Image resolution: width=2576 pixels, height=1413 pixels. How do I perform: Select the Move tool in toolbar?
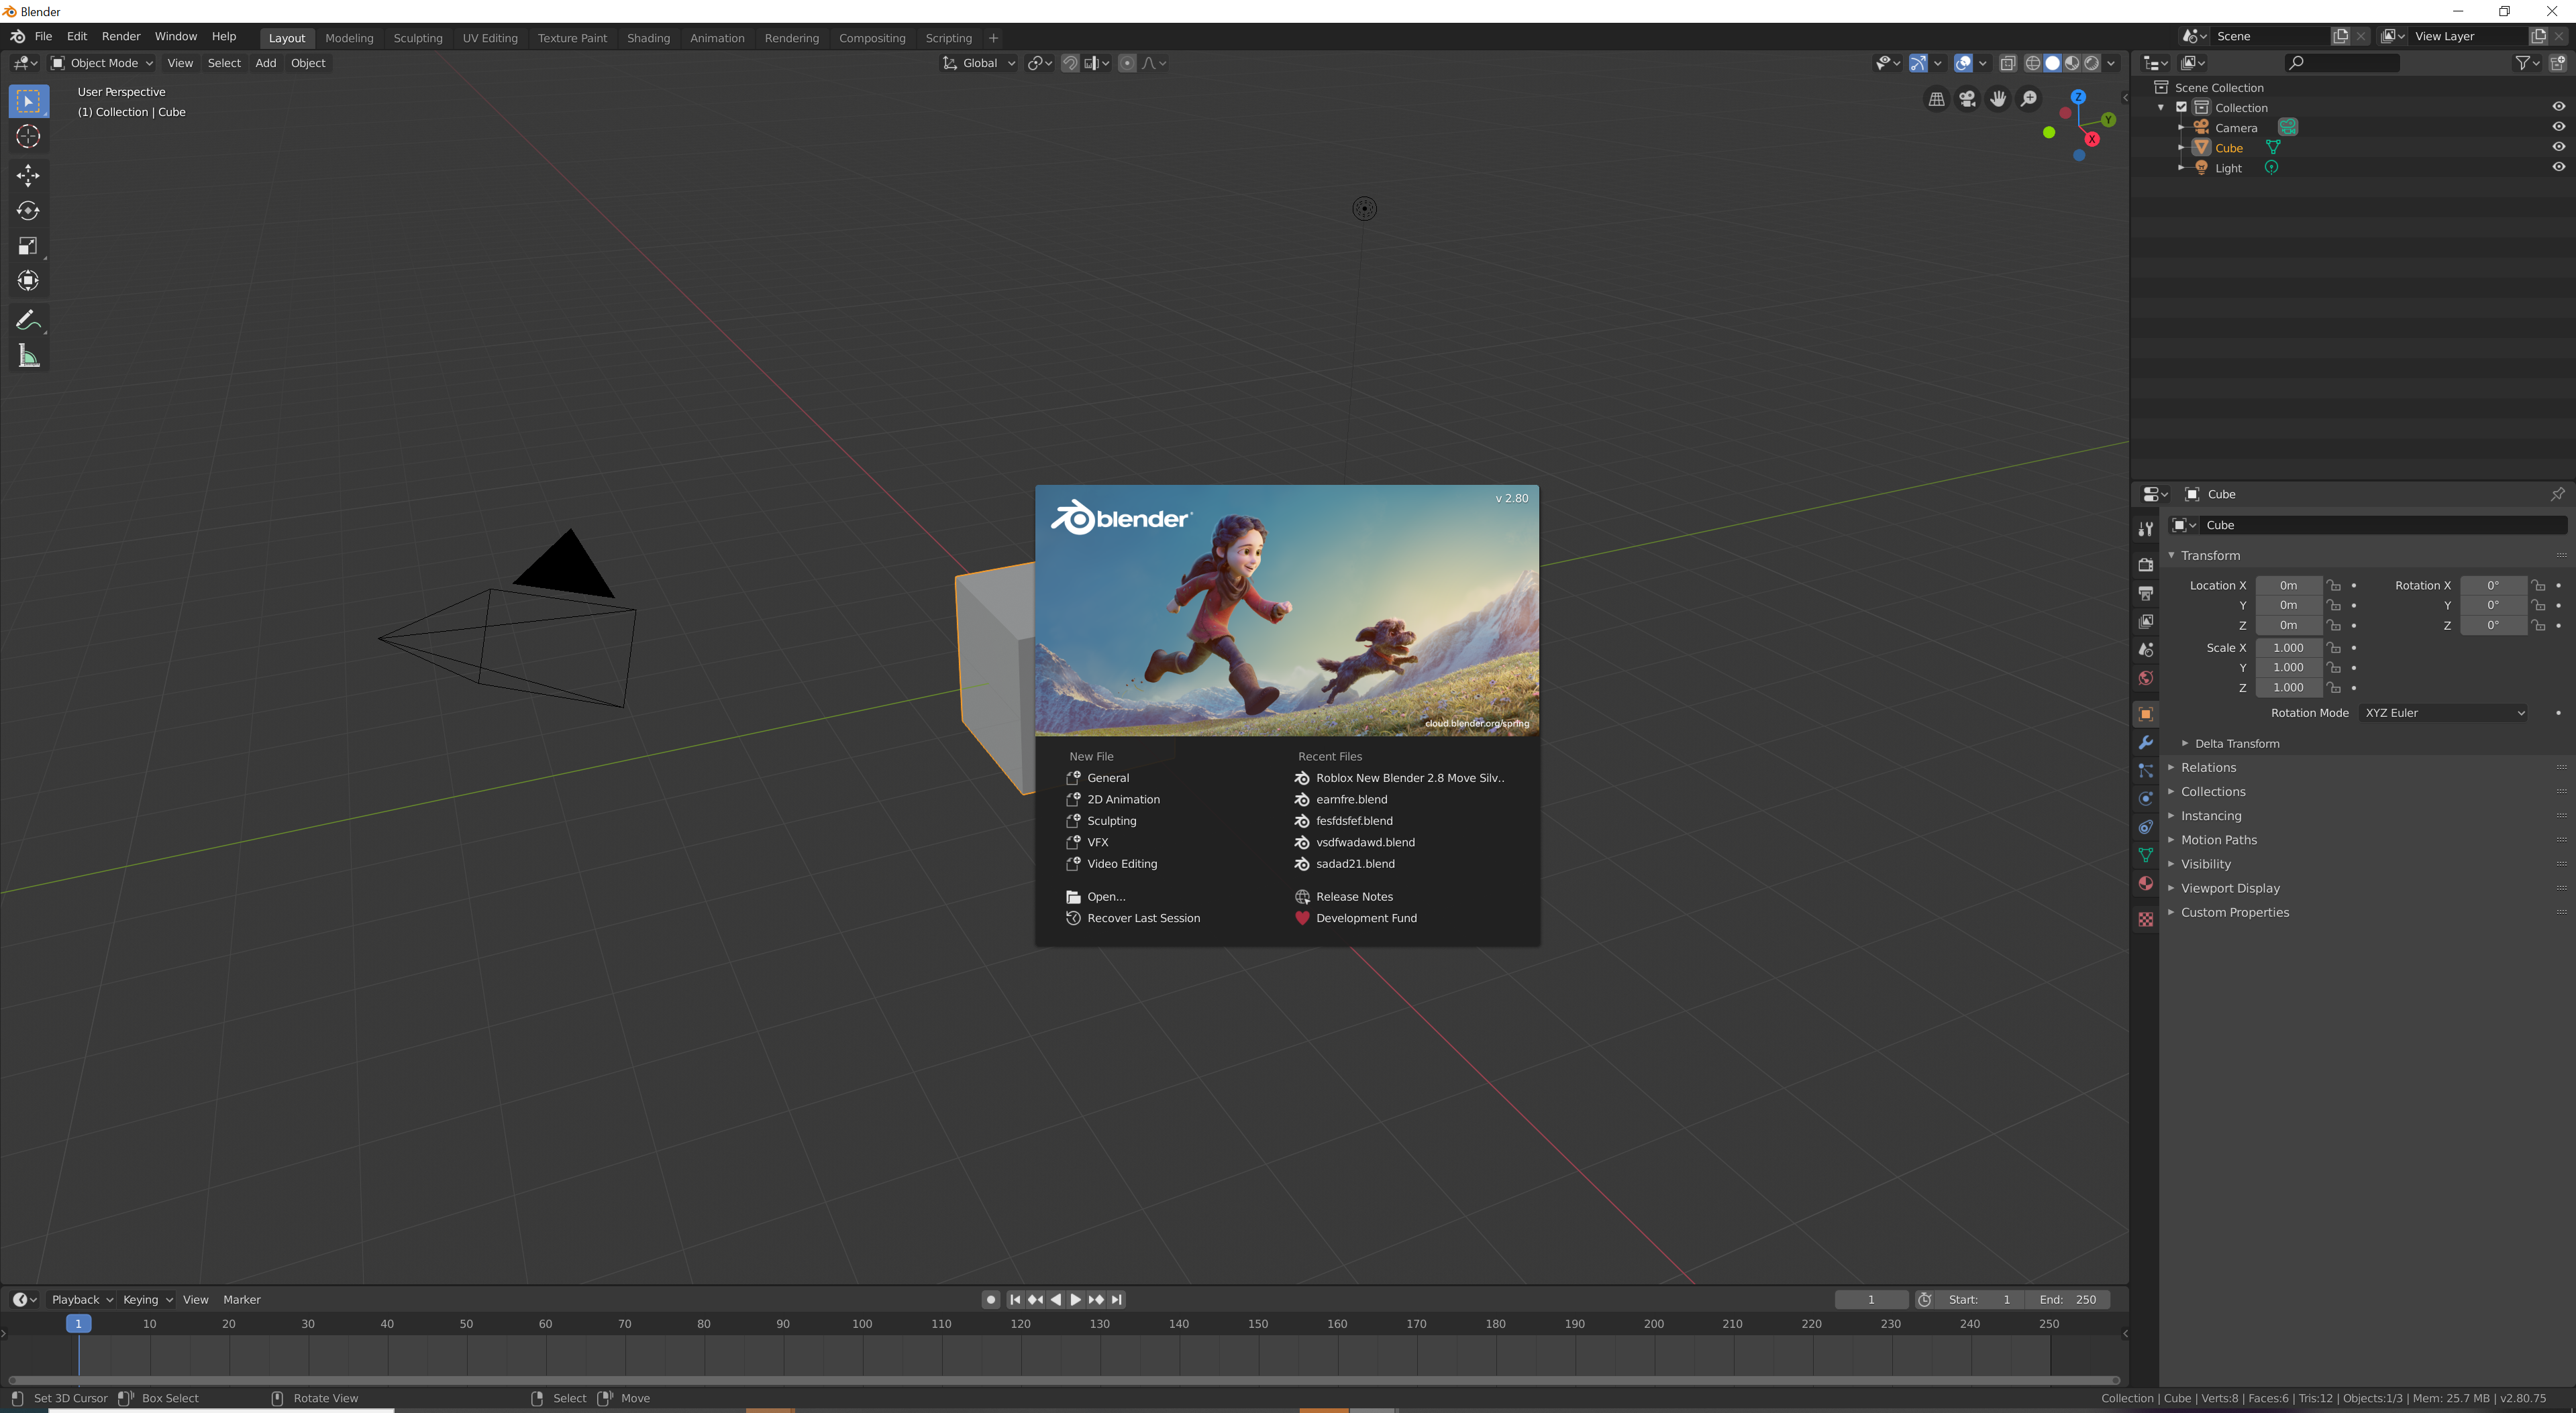click(x=26, y=174)
